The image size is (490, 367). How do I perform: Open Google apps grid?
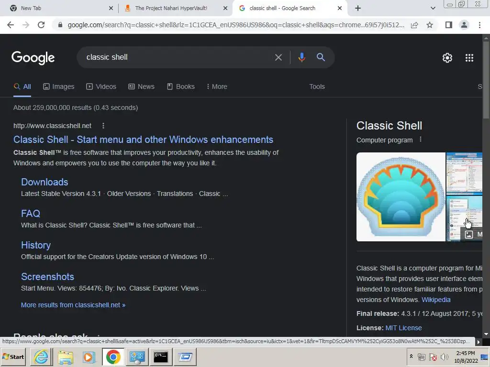[x=469, y=58]
